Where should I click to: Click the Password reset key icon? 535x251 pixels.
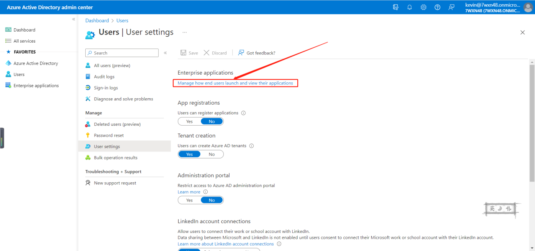click(88, 135)
